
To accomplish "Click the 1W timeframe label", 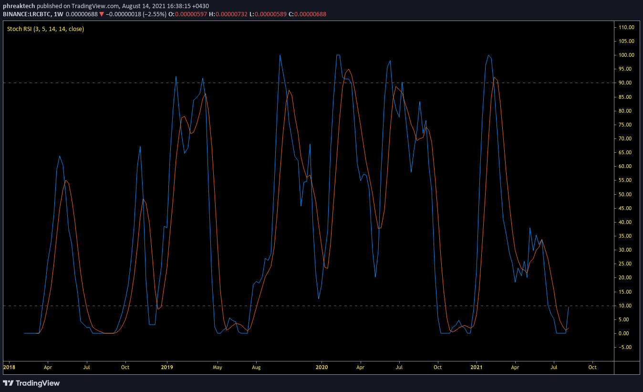I will tap(58, 14).
